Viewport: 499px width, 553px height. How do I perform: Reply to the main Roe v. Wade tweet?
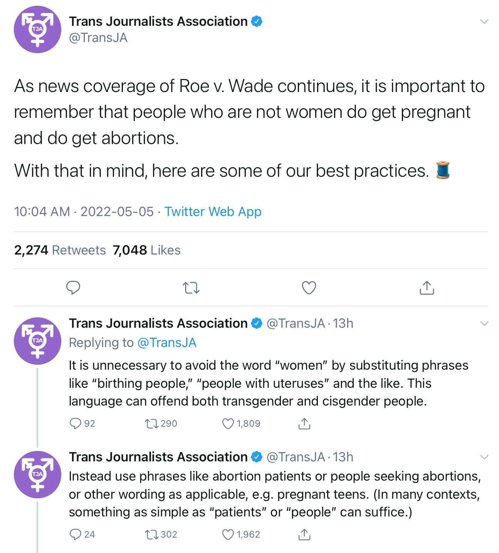(x=73, y=288)
